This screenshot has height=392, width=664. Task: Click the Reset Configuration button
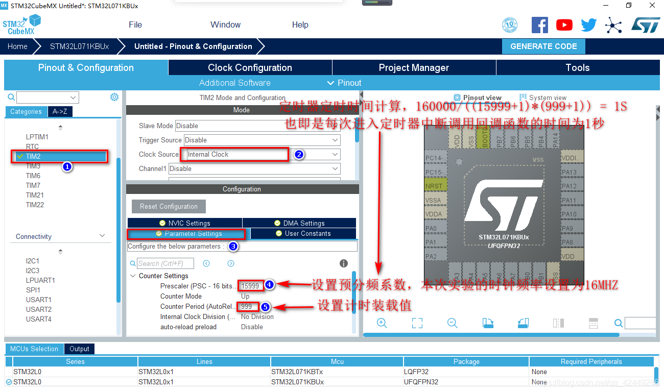pos(169,206)
